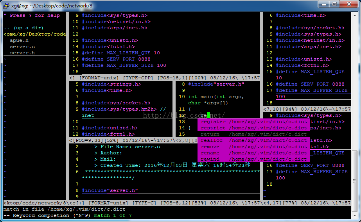Screen dimensions: 361x222
Task: Click the '> File Name: server.c' comment line
Action: click(127, 147)
